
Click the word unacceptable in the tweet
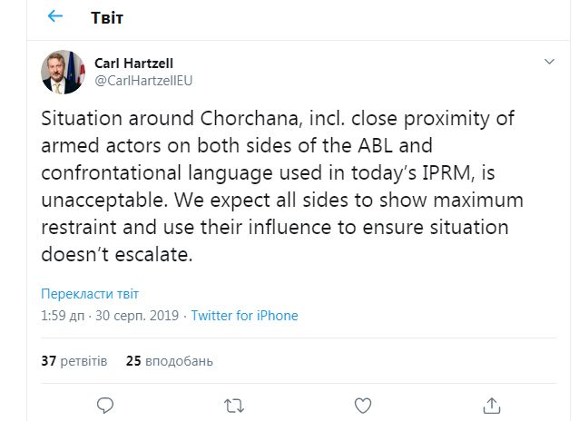[x=98, y=199]
